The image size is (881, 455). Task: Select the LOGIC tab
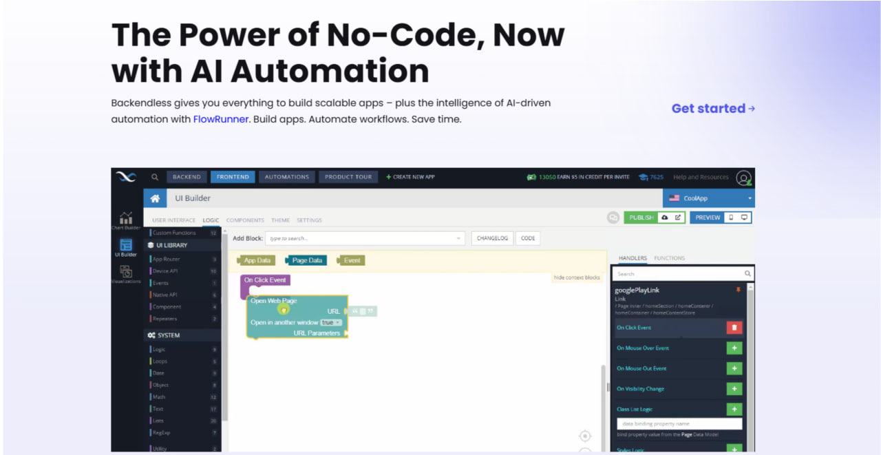211,220
